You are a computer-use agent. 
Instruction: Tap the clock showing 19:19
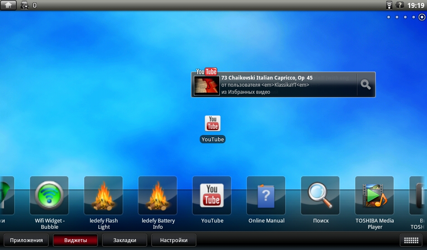pyautogui.click(x=416, y=5)
